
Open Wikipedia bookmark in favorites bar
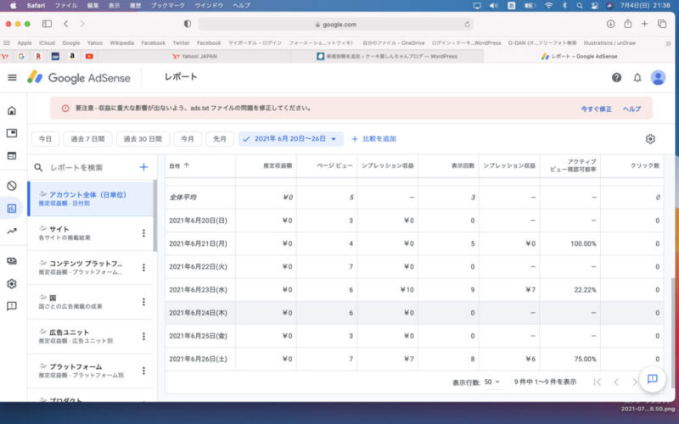121,43
